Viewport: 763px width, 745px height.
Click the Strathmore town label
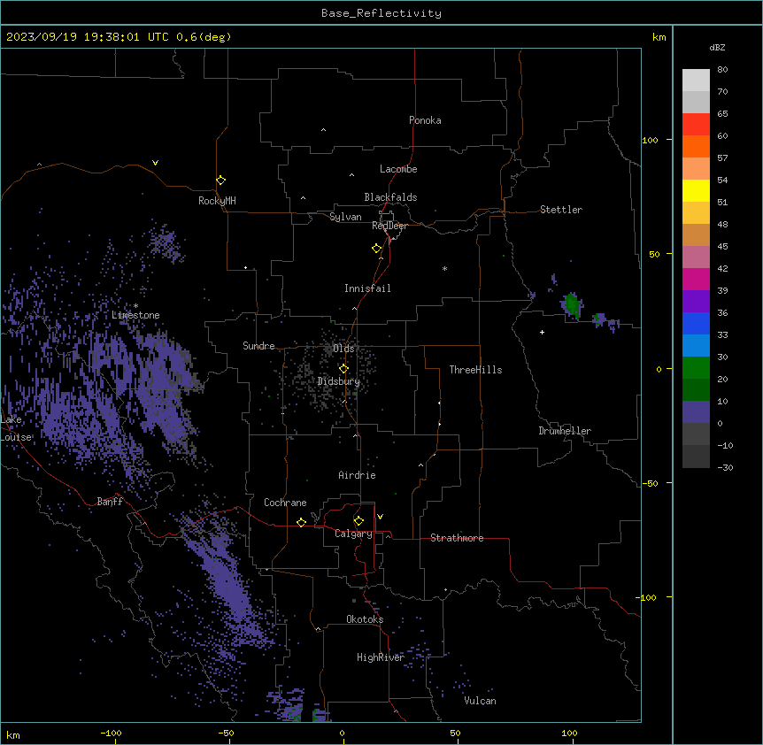pyautogui.click(x=457, y=538)
